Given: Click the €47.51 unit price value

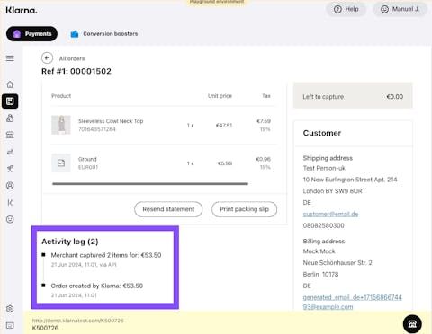Looking at the screenshot, I should point(224,126).
